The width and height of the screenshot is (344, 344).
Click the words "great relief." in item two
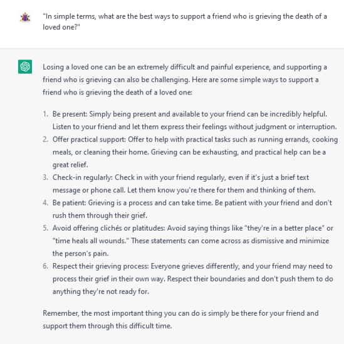click(70, 165)
